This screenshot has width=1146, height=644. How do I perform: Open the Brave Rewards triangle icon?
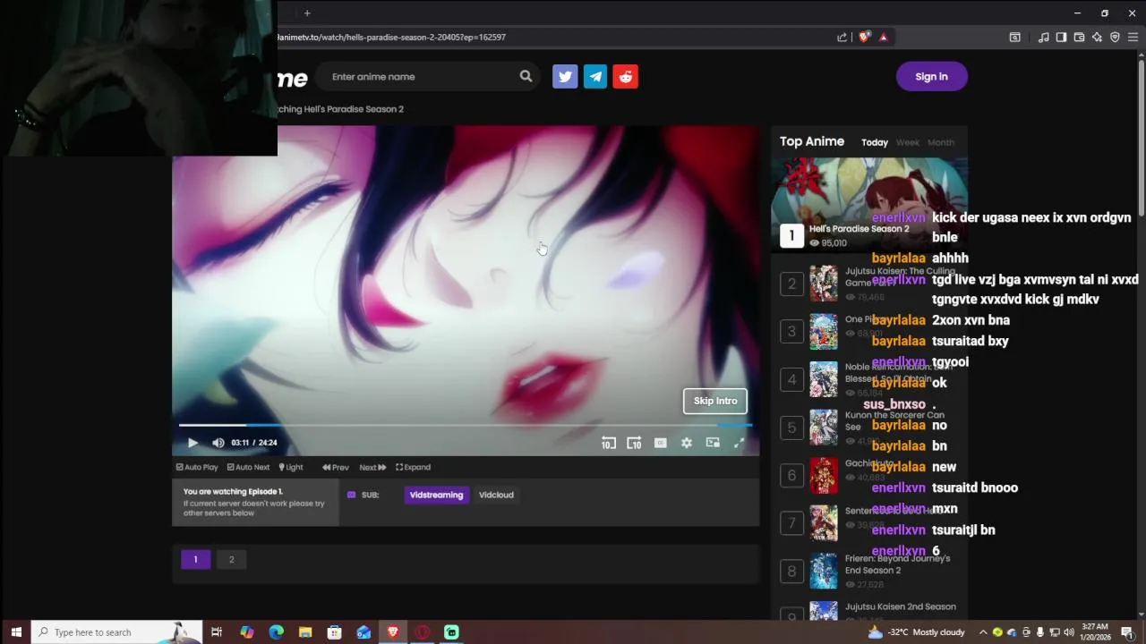pos(884,38)
